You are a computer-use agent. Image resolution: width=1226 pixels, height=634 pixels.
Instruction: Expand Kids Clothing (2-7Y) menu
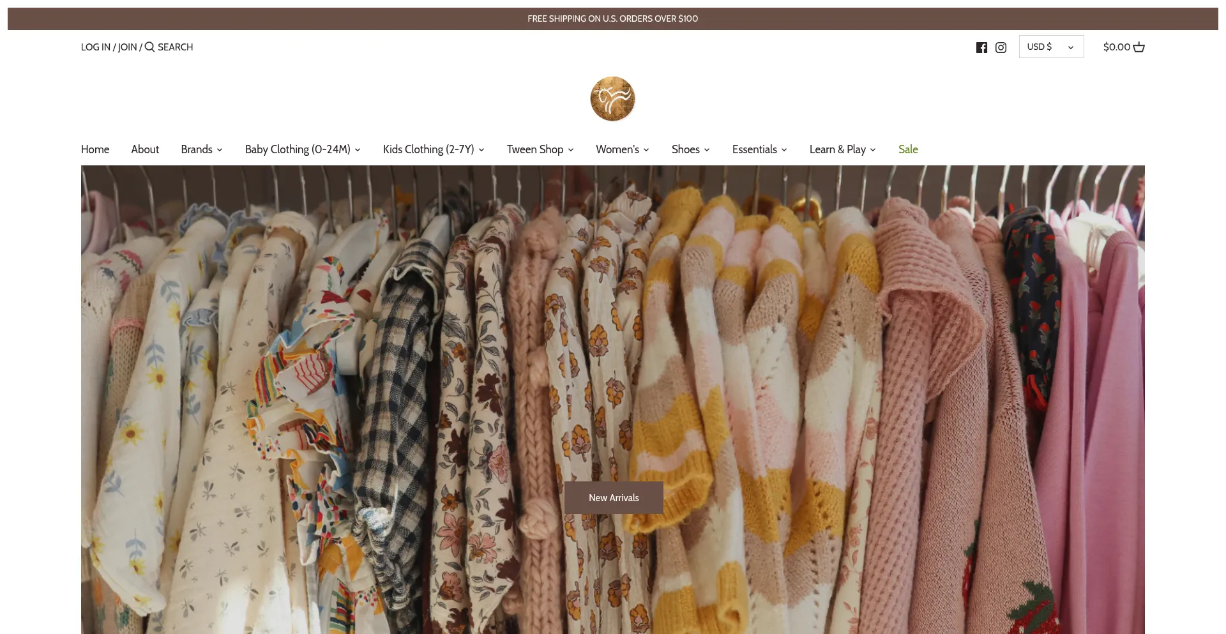(434, 149)
